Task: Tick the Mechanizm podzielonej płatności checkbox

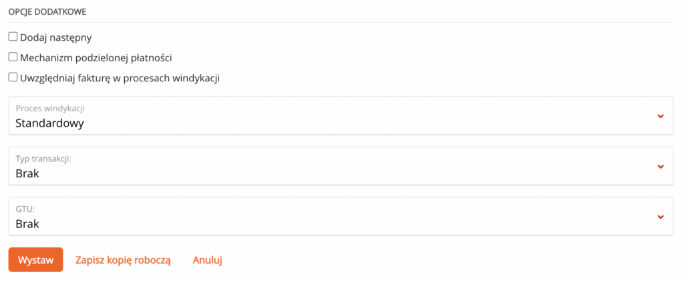Action: tap(13, 57)
